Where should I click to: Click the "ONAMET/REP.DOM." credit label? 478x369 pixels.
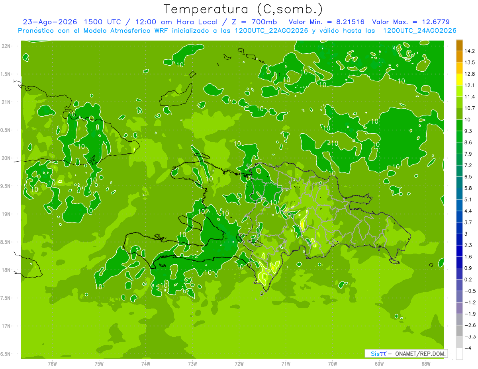421,353
